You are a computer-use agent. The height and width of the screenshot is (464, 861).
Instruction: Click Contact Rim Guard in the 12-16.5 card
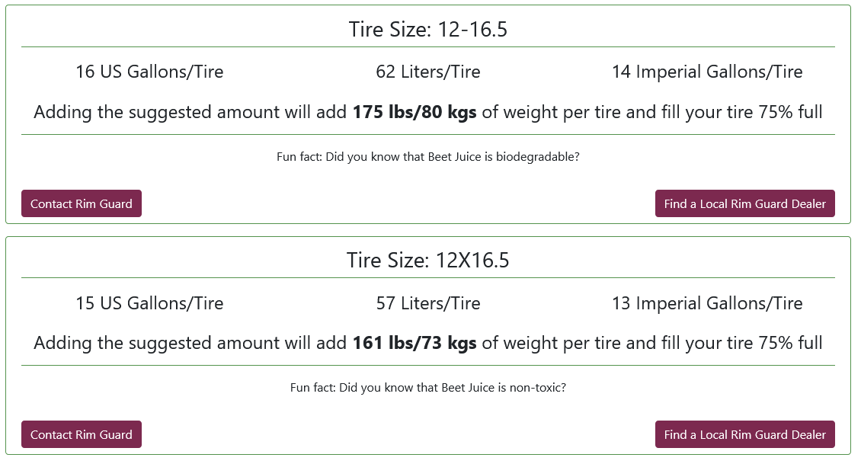[82, 203]
